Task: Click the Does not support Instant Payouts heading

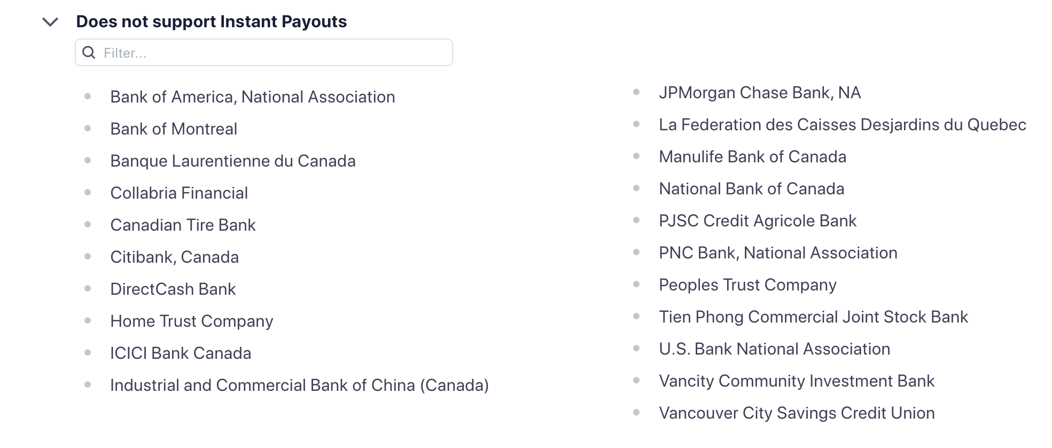Action: click(x=212, y=21)
